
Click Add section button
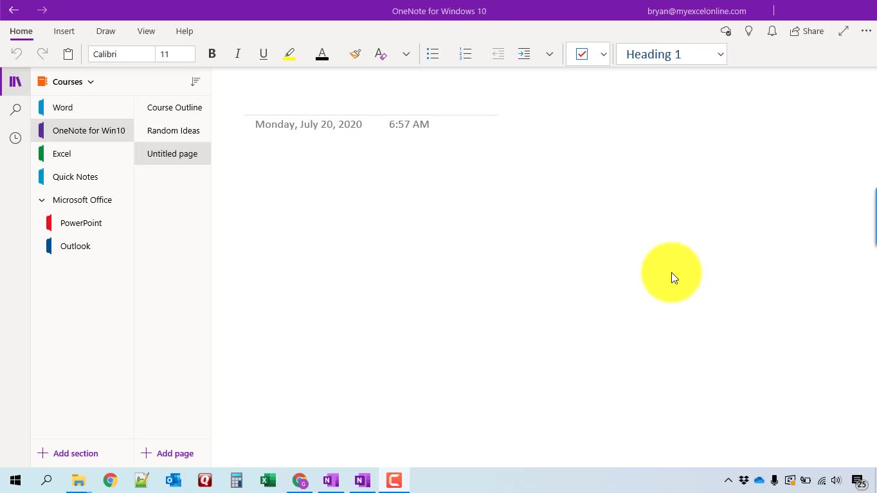point(68,453)
